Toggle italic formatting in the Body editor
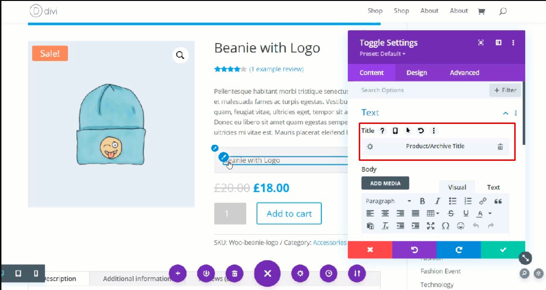The height and width of the screenshot is (290, 546). [x=437, y=201]
